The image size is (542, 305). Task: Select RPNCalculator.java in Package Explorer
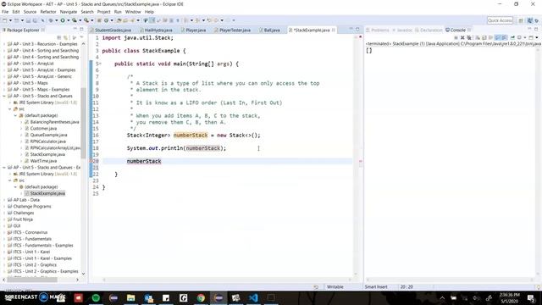(47, 141)
